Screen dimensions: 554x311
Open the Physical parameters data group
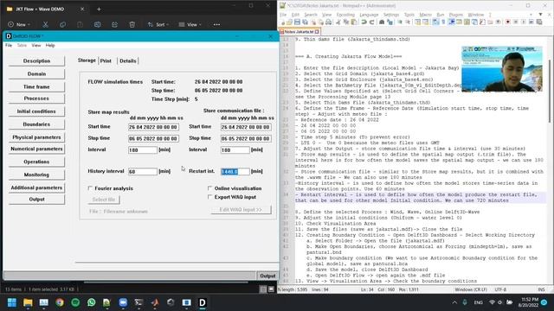pos(36,137)
